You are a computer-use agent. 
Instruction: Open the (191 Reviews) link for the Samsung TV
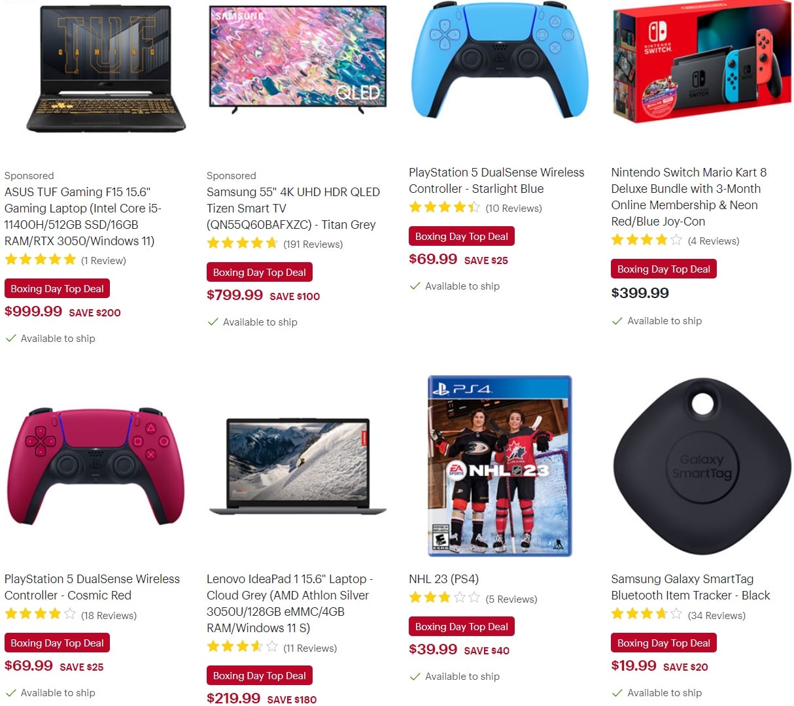[313, 243]
